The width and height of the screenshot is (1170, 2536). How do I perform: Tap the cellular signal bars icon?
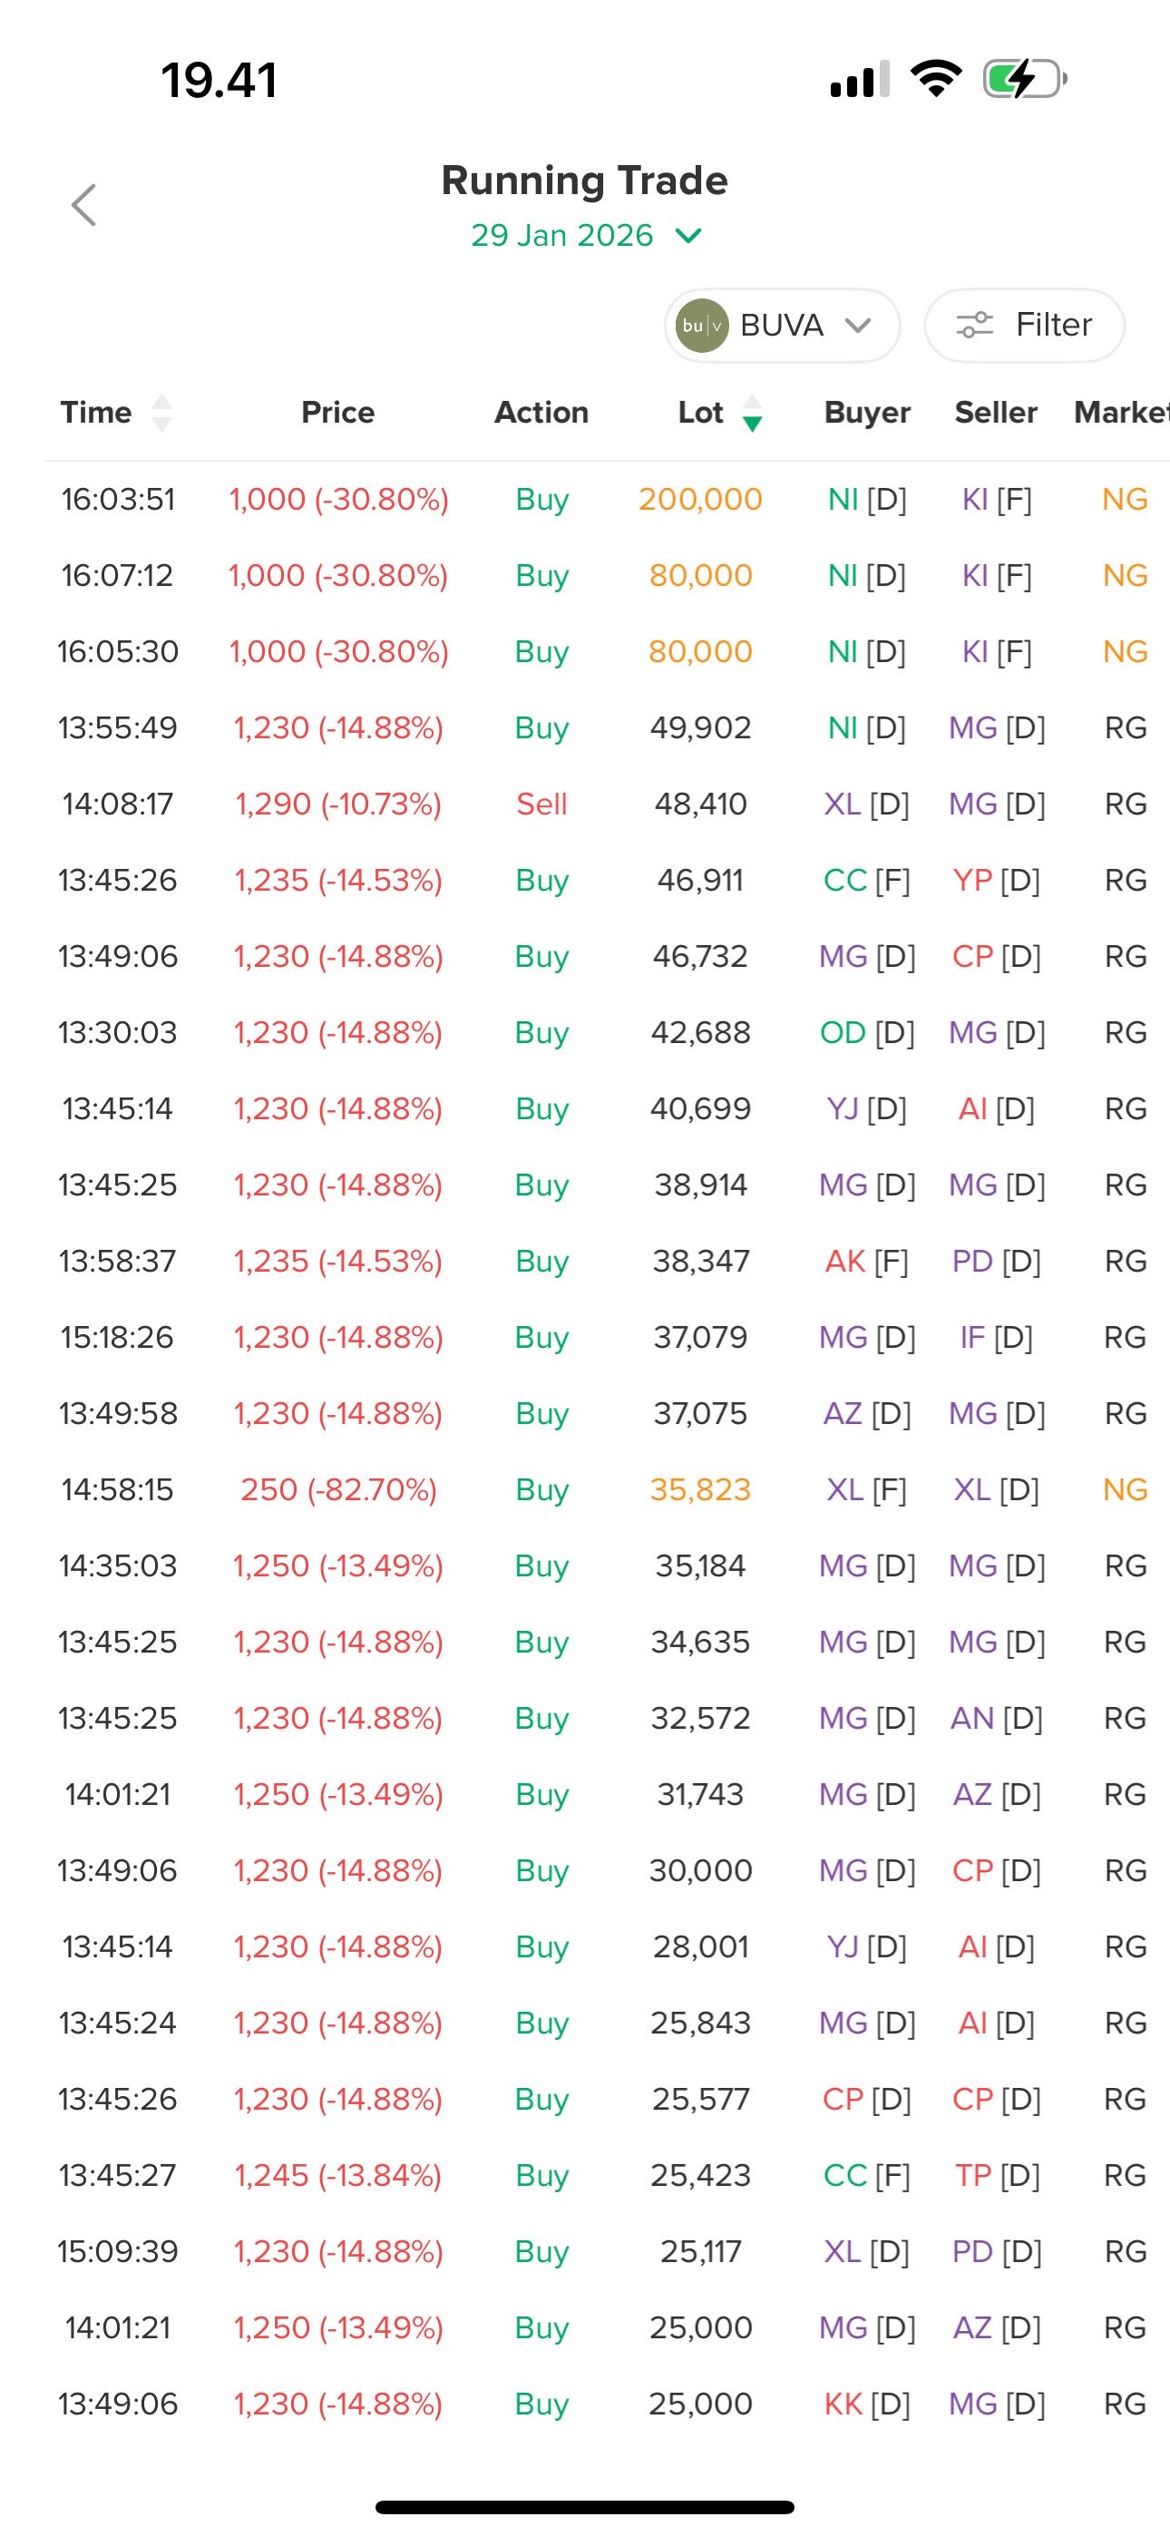point(860,79)
